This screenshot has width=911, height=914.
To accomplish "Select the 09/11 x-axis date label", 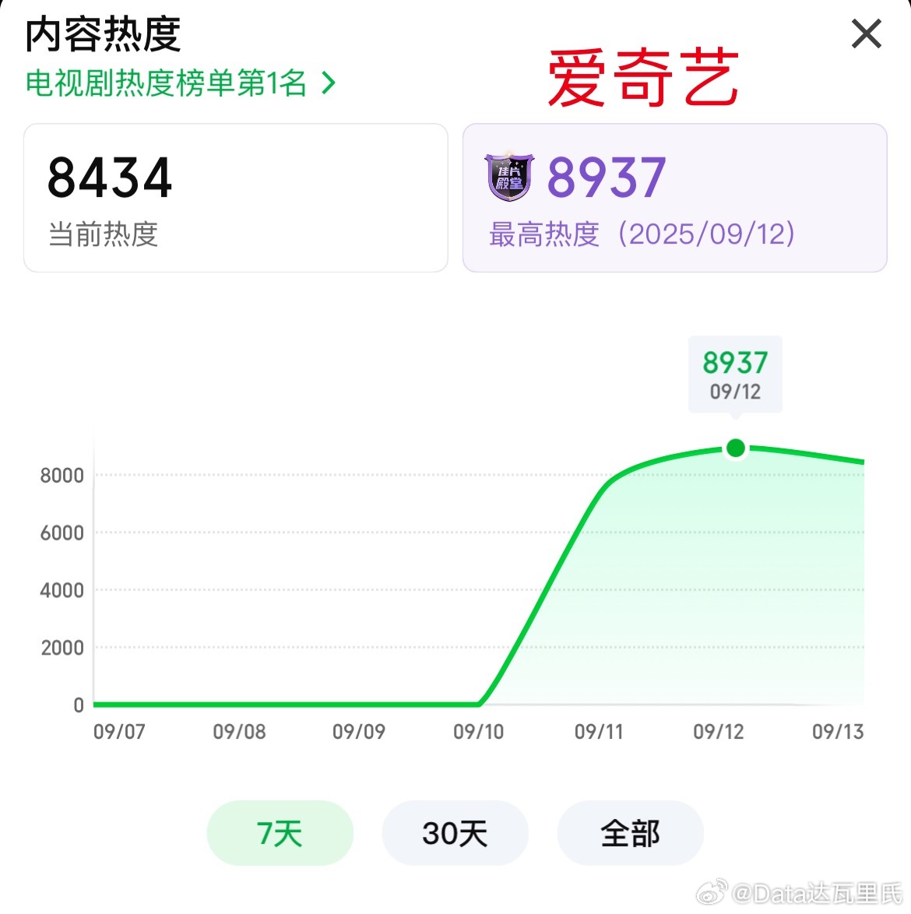I will [599, 732].
